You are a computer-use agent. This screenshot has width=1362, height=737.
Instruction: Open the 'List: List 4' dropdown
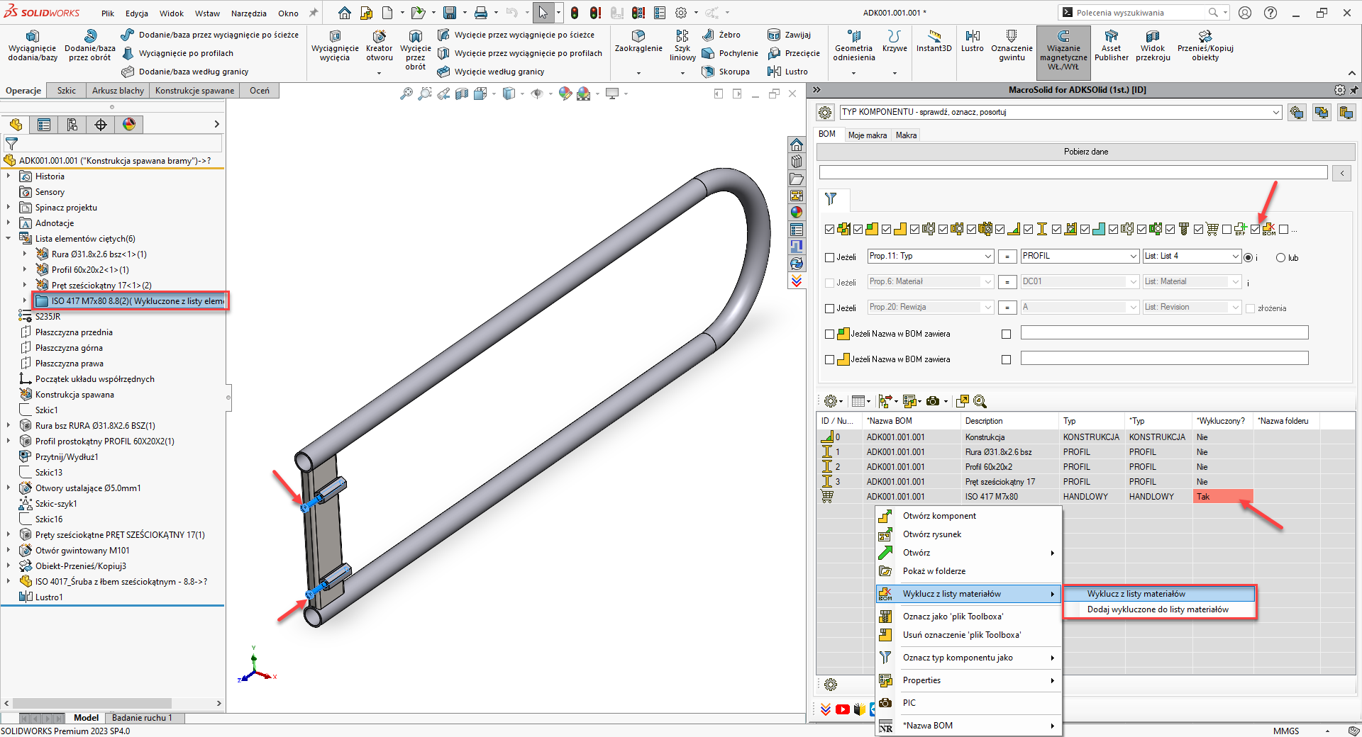(x=1235, y=257)
